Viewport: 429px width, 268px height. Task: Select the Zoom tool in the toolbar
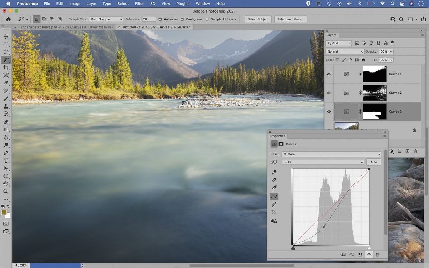point(6,192)
